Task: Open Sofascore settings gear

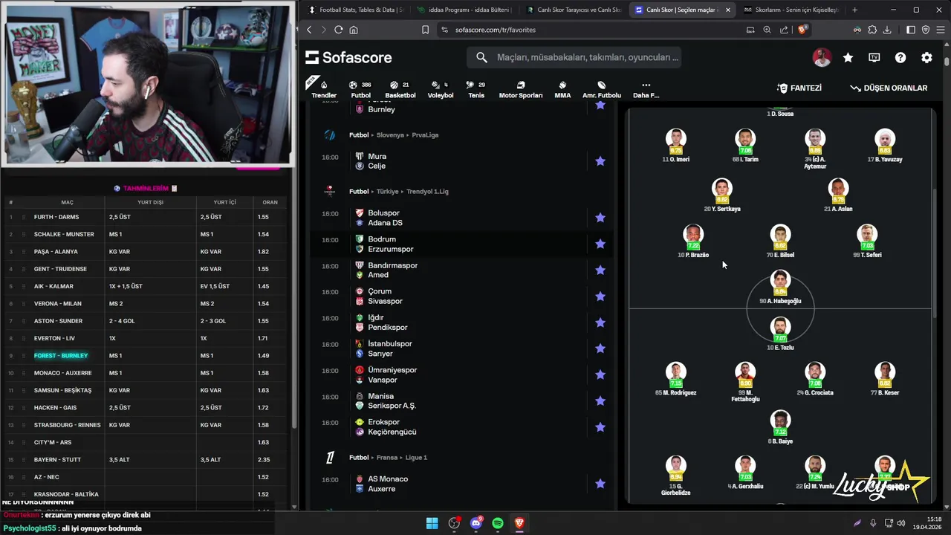Action: pyautogui.click(x=926, y=57)
